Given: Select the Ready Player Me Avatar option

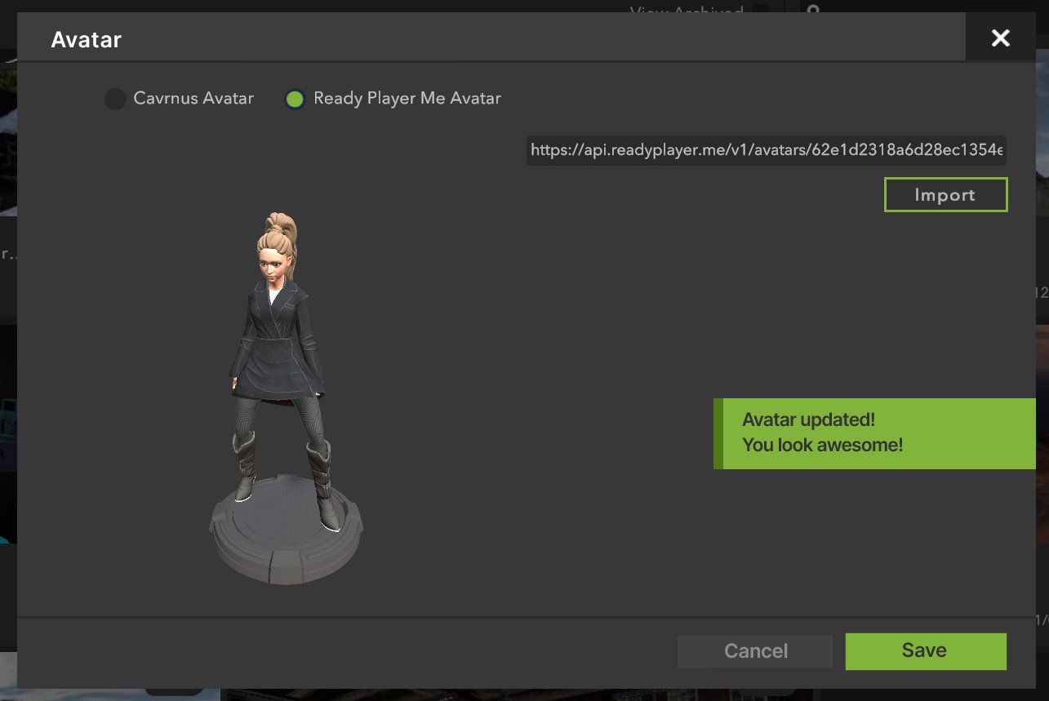Looking at the screenshot, I should [294, 98].
